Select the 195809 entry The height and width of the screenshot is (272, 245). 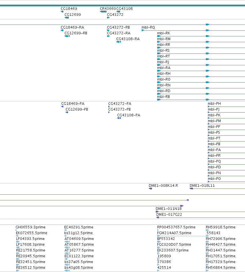tap(164, 256)
